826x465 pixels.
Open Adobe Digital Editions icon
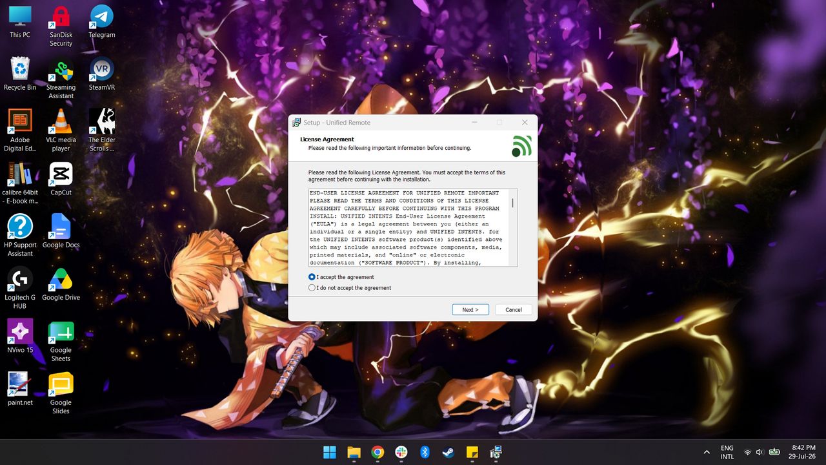tap(20, 130)
